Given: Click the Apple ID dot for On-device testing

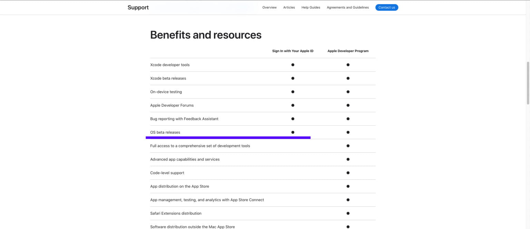Looking at the screenshot, I should click(293, 92).
